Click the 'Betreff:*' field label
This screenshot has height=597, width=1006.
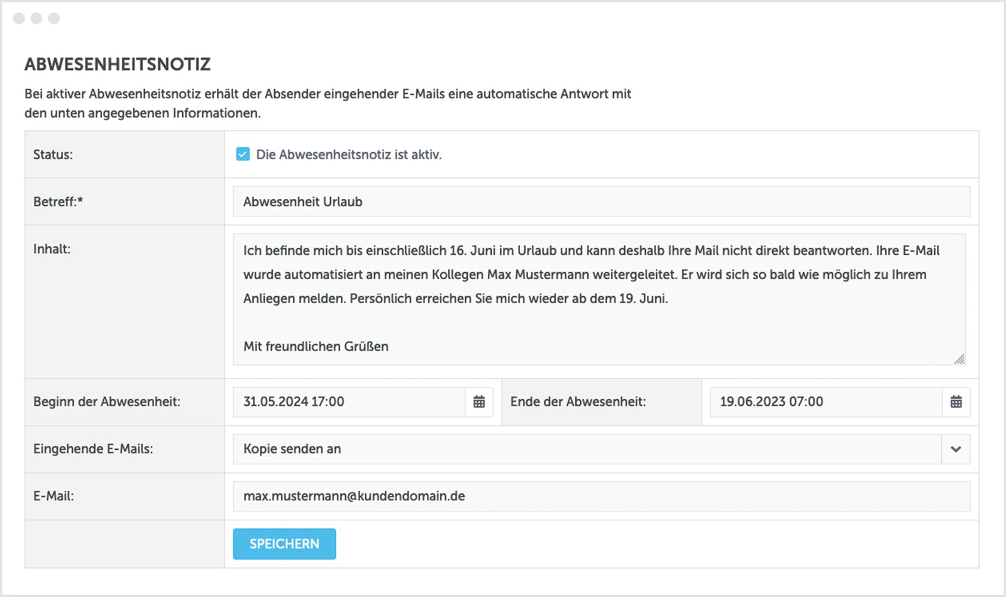(58, 202)
